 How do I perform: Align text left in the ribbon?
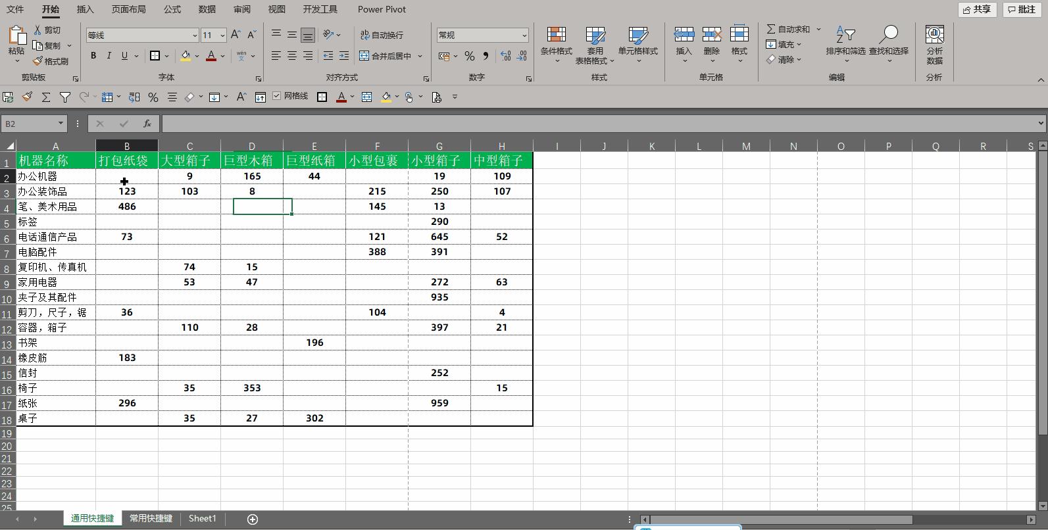276,56
